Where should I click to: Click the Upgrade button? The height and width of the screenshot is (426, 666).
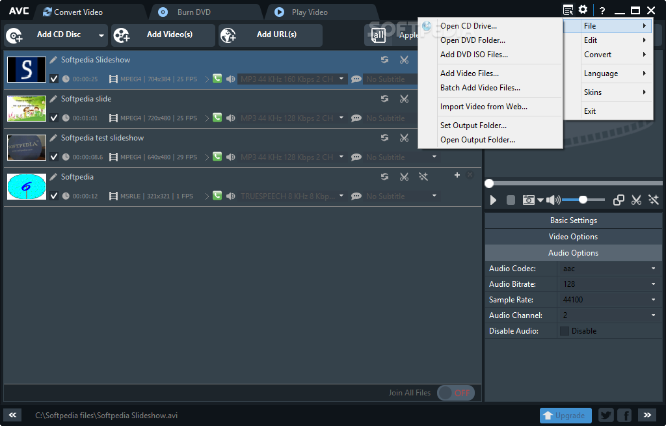tap(566, 416)
